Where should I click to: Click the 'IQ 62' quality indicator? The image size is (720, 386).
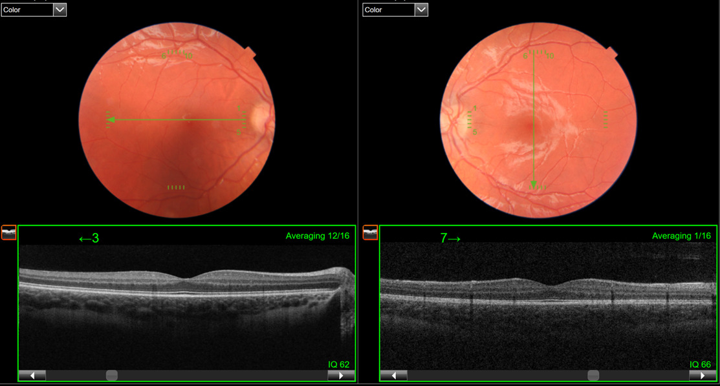point(338,365)
